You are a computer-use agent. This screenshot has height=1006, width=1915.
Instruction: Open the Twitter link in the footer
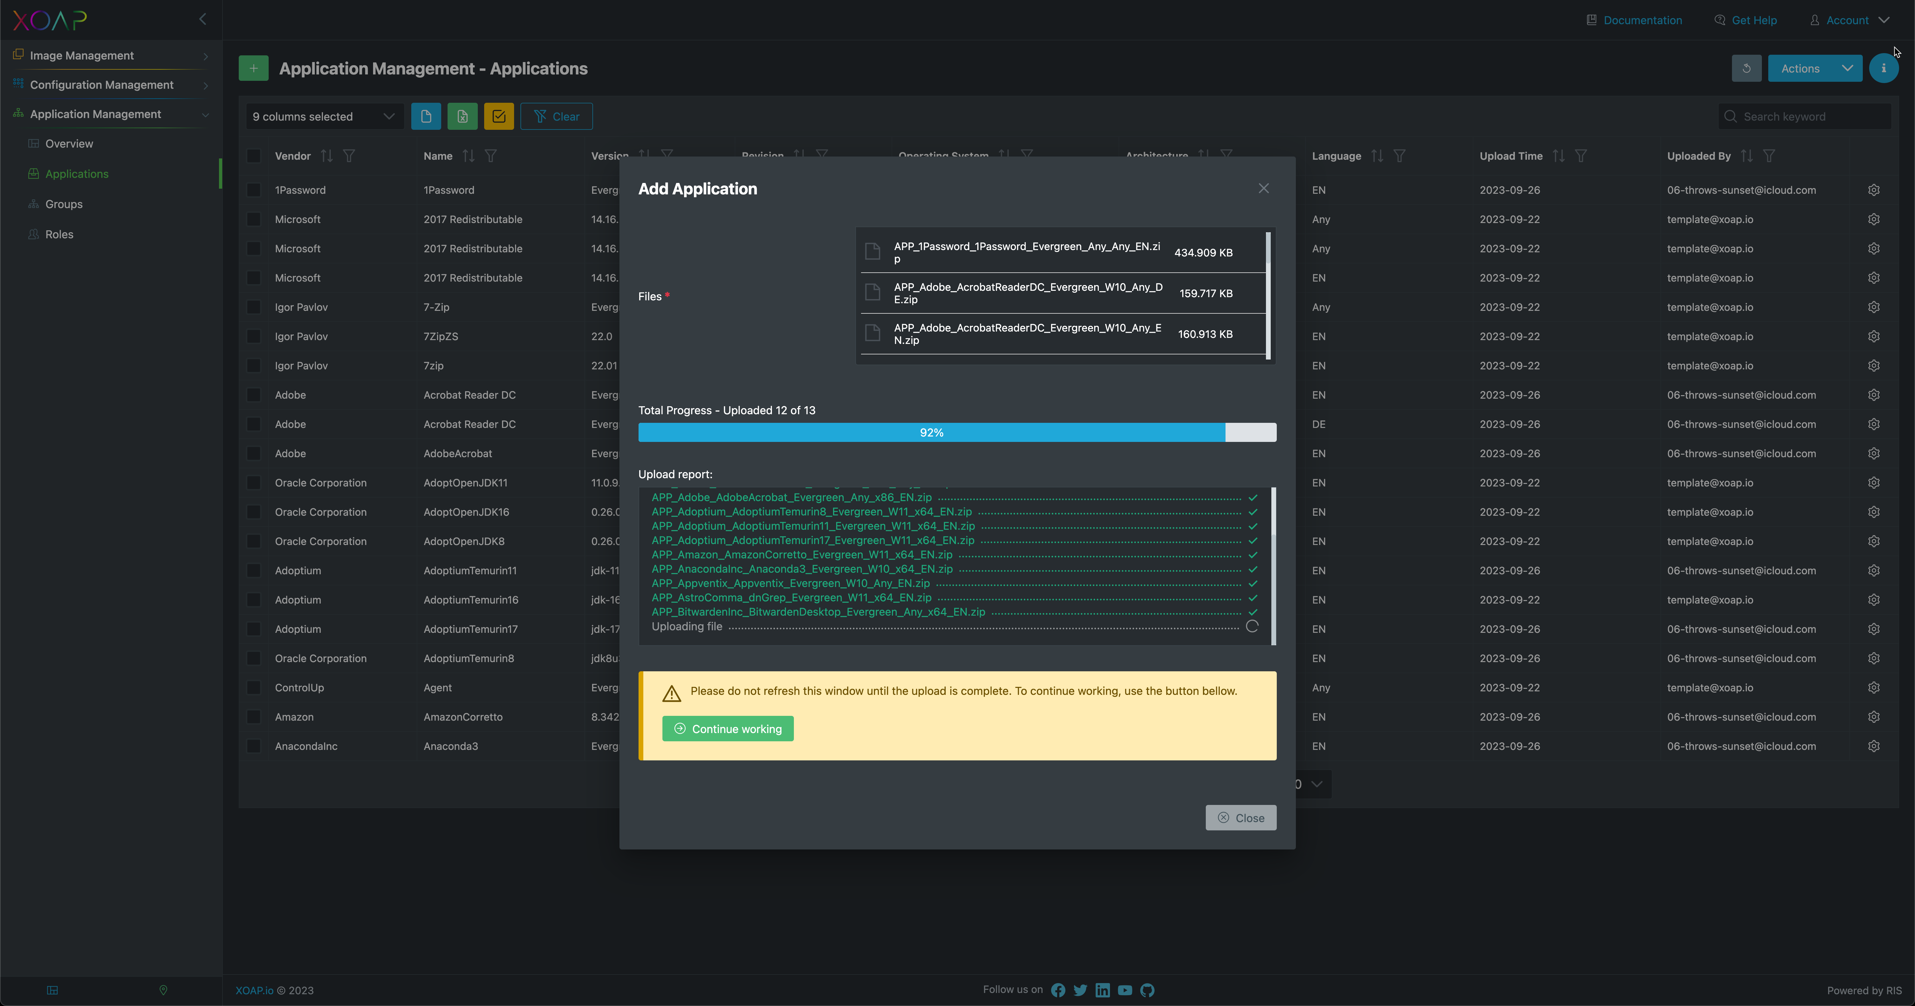click(1080, 990)
